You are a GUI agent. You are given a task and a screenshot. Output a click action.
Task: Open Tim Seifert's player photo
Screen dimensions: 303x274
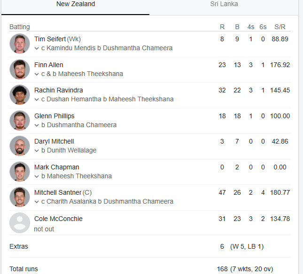click(x=20, y=44)
